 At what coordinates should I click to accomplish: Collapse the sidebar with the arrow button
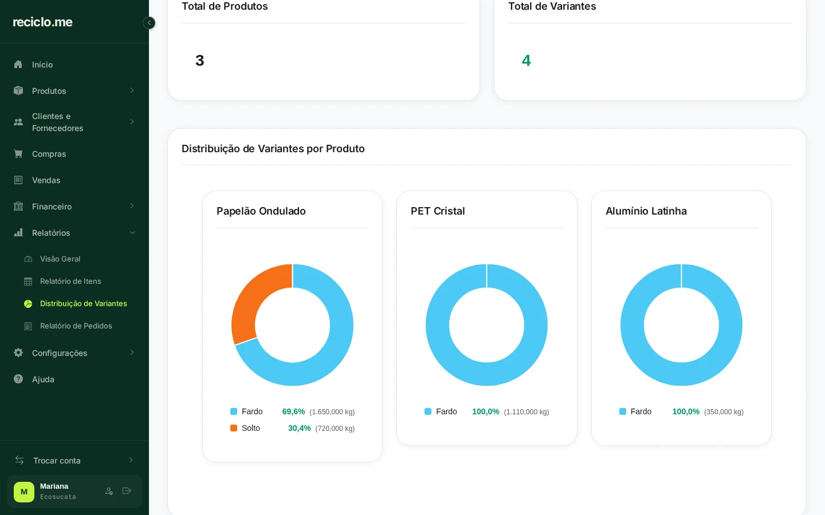tap(149, 23)
